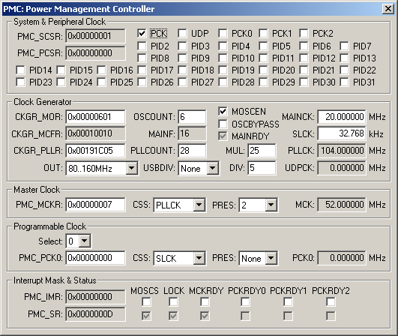Image resolution: width=398 pixels, height=336 pixels.
Task: Click the PMC_PCSR value 0x00000000
Action: pyautogui.click(x=95, y=53)
